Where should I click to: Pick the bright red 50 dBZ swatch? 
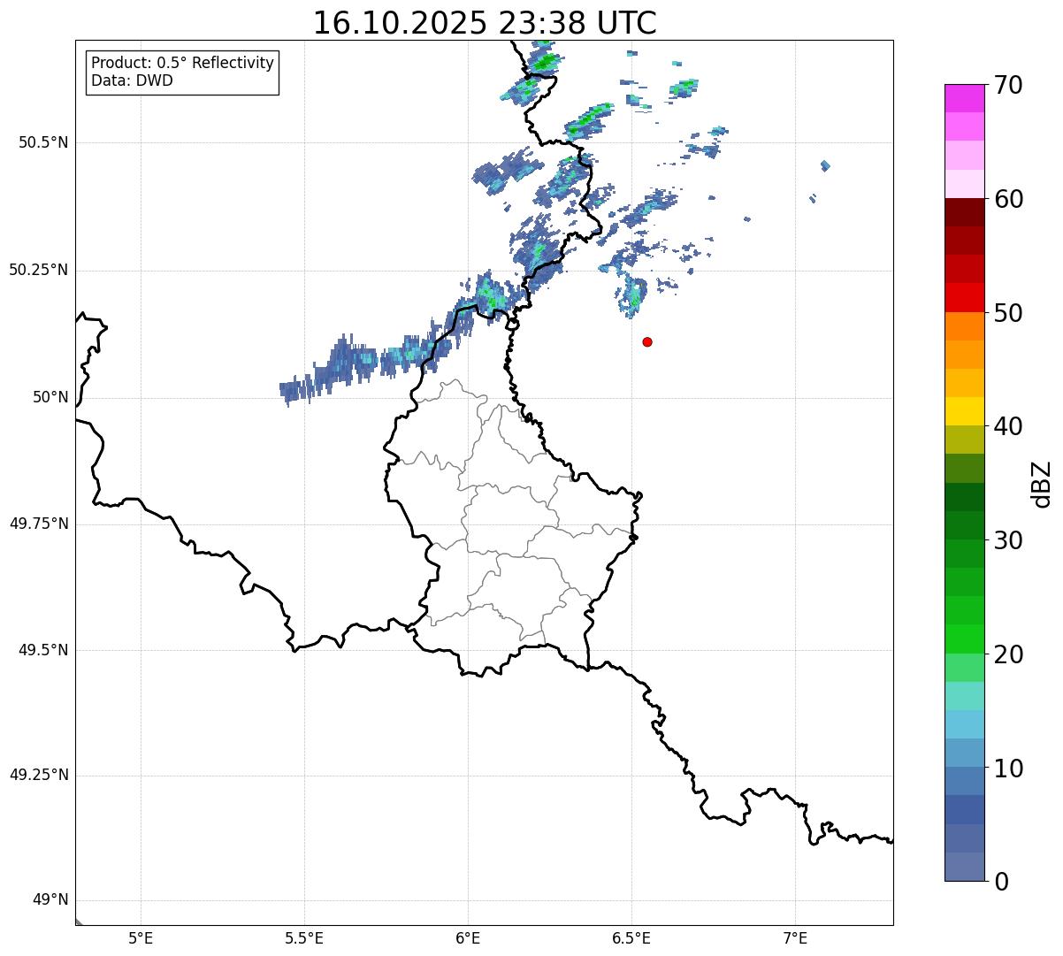coord(964,298)
